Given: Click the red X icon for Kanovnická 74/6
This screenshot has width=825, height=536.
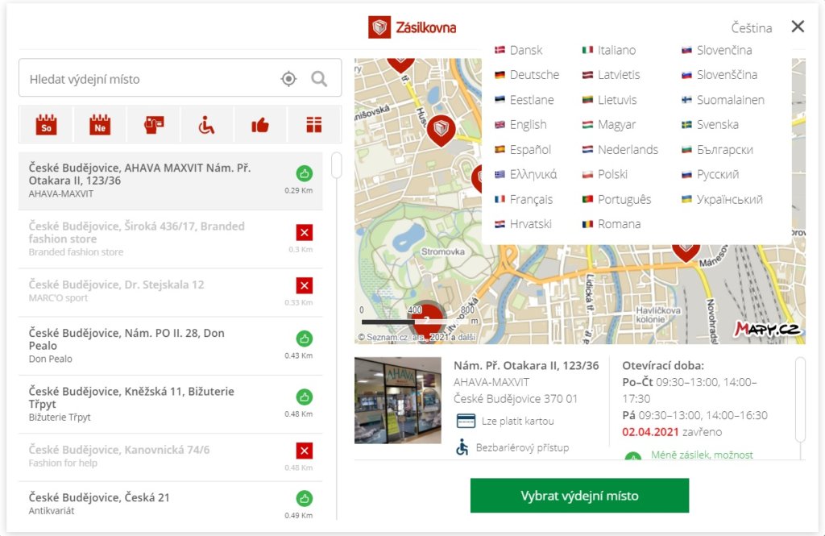Looking at the screenshot, I should click(304, 451).
